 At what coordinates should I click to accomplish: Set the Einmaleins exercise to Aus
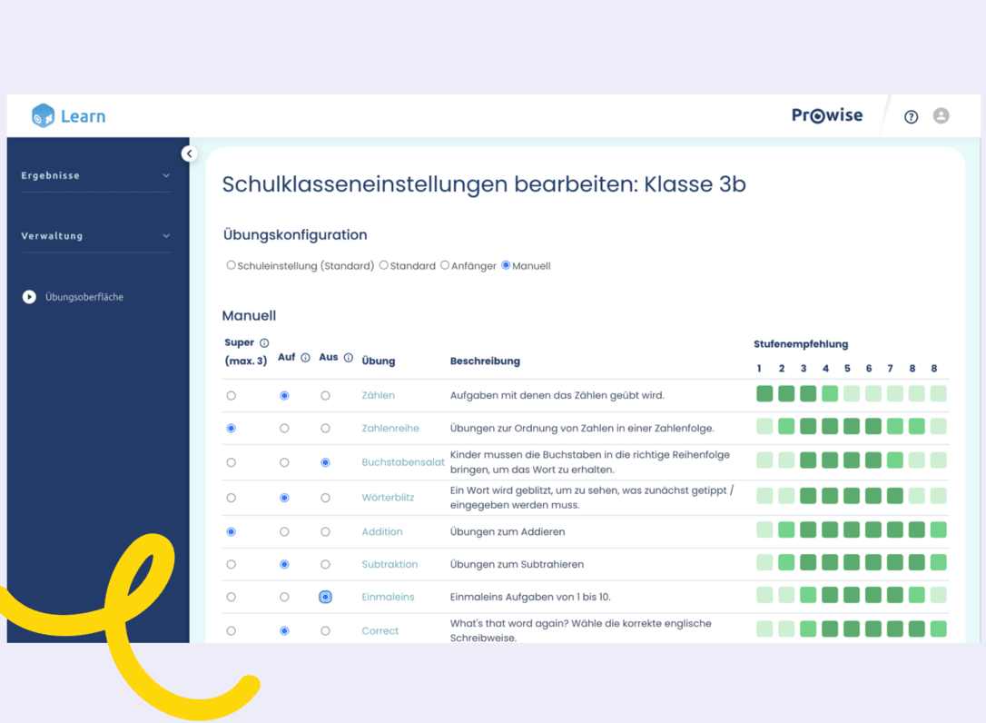325,597
